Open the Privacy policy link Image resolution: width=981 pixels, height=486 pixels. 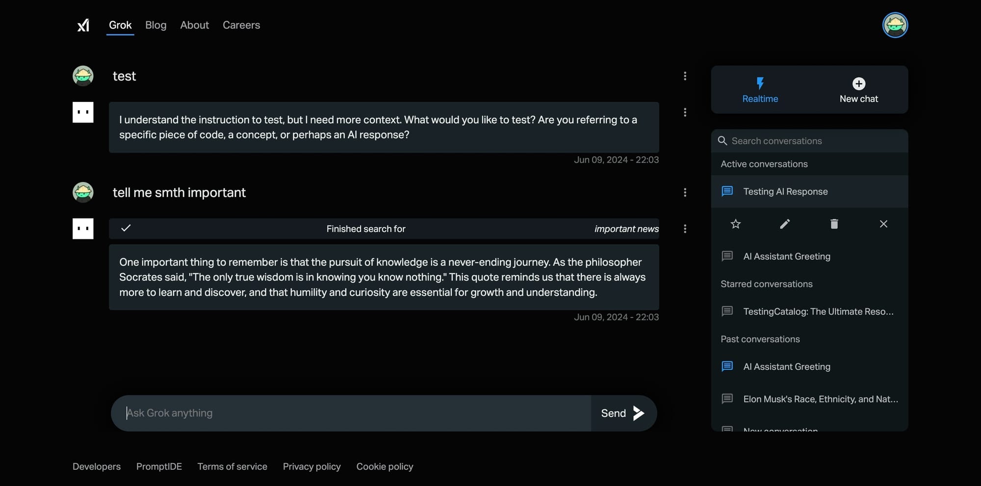click(311, 466)
